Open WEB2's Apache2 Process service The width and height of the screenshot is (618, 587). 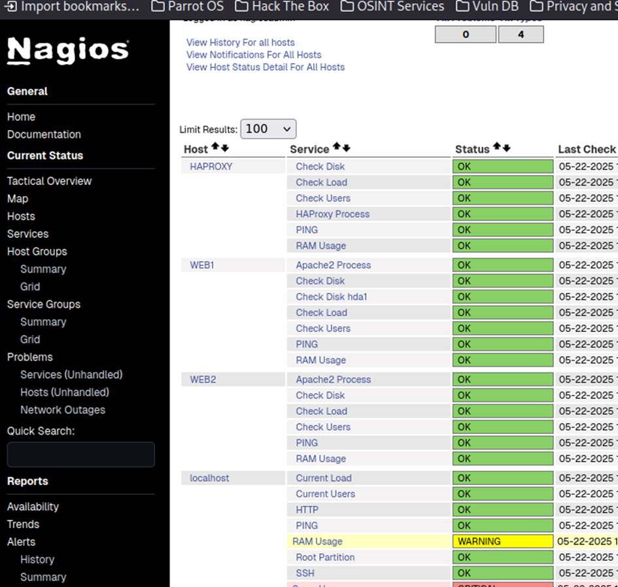click(x=334, y=379)
